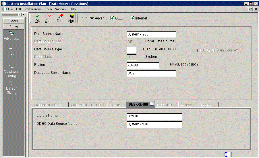Select the Logical tab
Image resolution: width=259 pixels, height=158 pixels.
[208, 105]
